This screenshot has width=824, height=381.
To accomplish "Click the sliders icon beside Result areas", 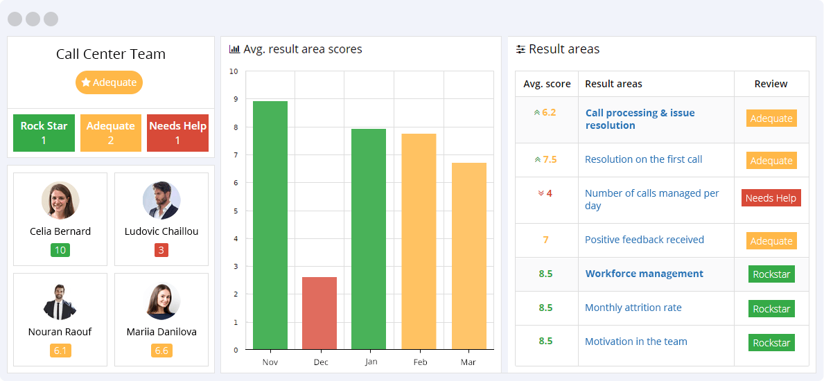I will pos(520,50).
